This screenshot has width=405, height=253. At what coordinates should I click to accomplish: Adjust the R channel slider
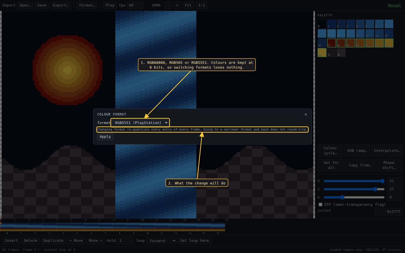click(x=354, y=181)
